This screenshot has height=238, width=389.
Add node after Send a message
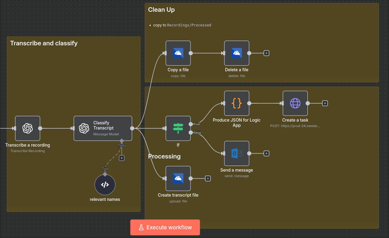click(x=266, y=153)
